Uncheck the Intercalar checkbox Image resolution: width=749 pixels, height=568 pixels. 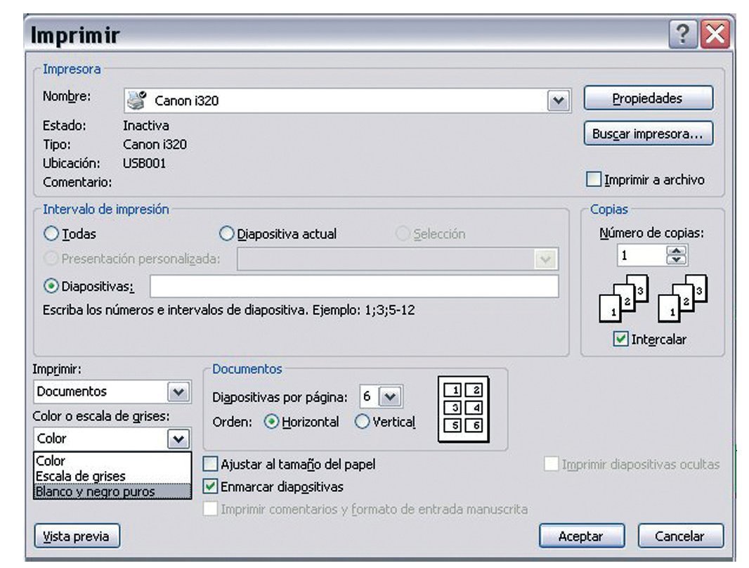620,340
